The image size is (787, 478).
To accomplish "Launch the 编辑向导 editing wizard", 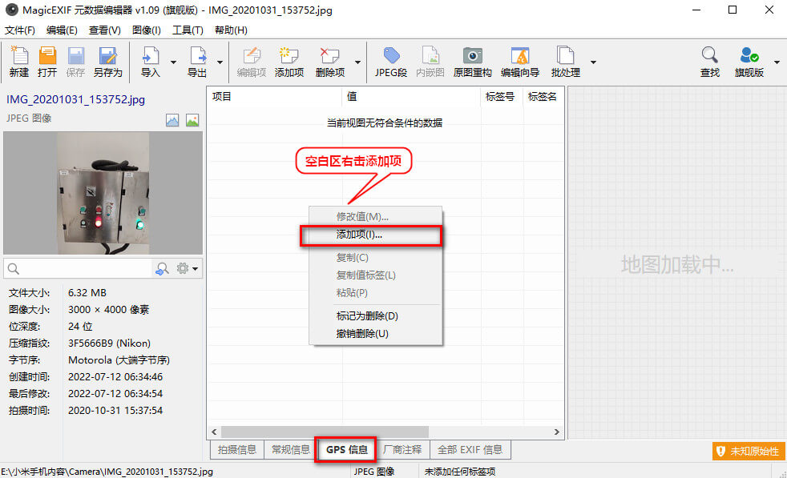I will 520,57.
